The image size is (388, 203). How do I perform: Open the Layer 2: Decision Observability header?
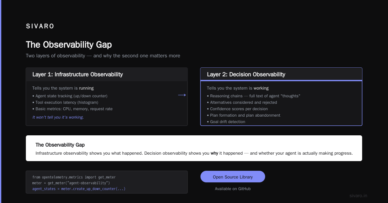click(281, 74)
